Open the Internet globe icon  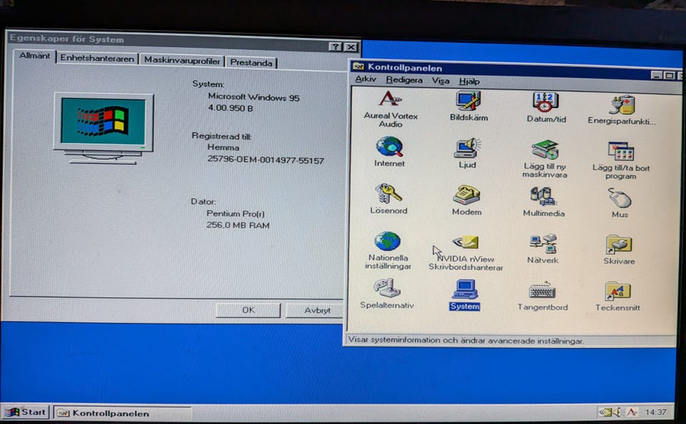389,147
